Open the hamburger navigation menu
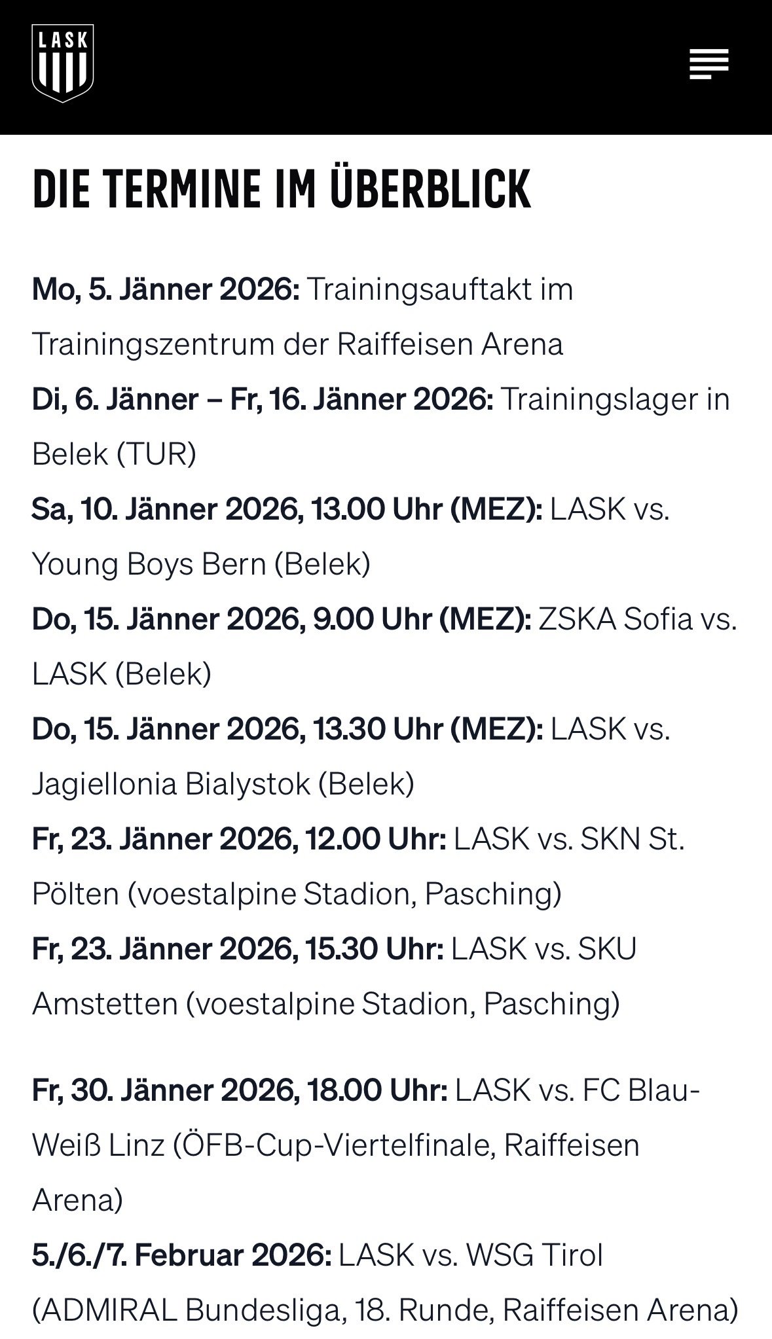772x1339 pixels. tap(708, 64)
